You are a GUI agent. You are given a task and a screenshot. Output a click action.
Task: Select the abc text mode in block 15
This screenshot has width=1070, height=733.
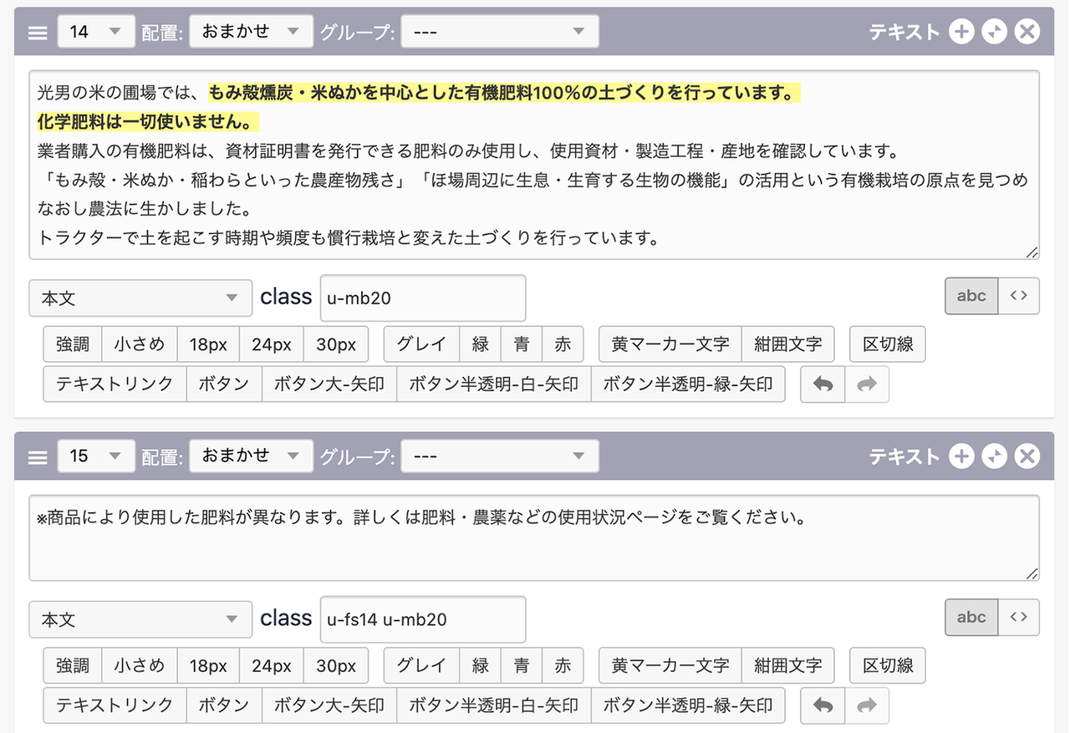point(971,618)
